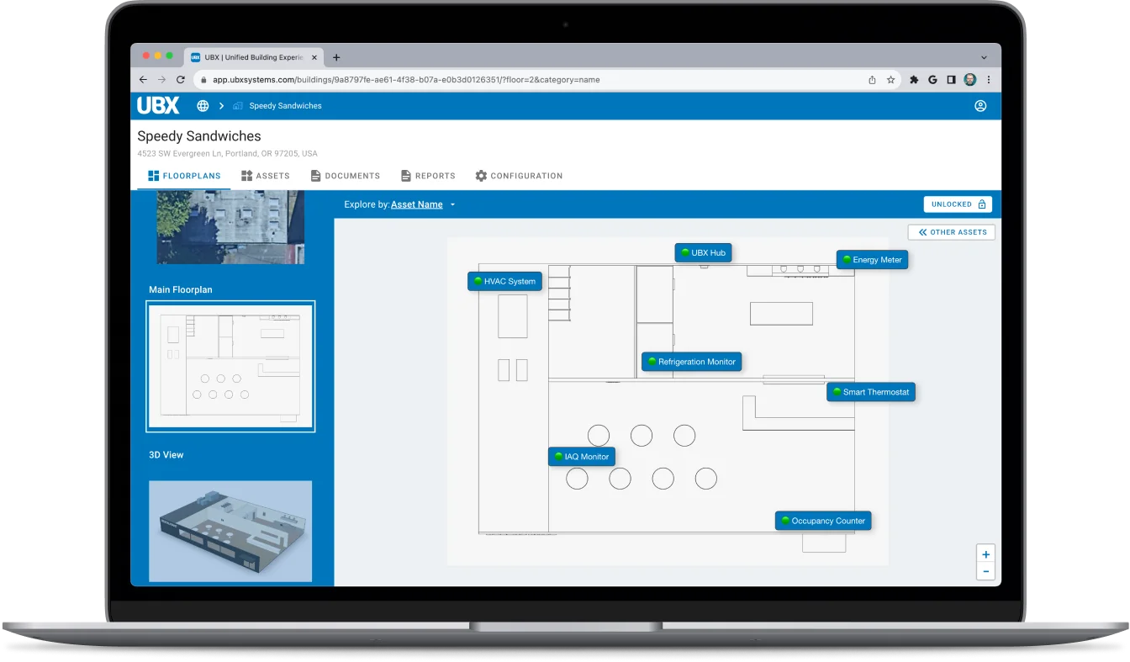Viewport: 1130px width, 662px height.
Task: Open the browser extensions puzzle icon
Action: pos(914,80)
